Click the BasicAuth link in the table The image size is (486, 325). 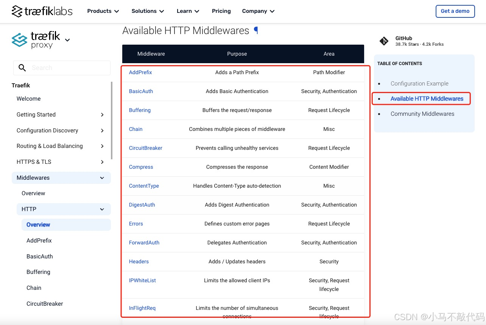point(141,91)
